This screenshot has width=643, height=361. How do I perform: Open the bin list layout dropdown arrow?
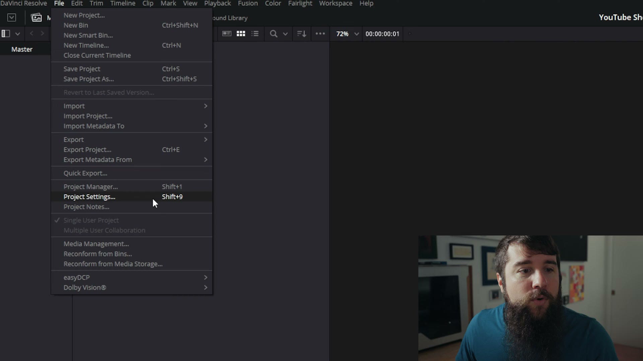18,34
